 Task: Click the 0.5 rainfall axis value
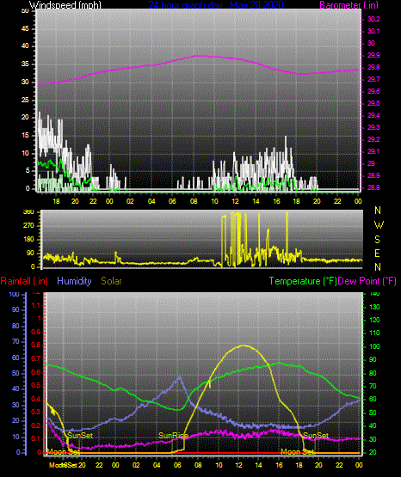(36, 385)
